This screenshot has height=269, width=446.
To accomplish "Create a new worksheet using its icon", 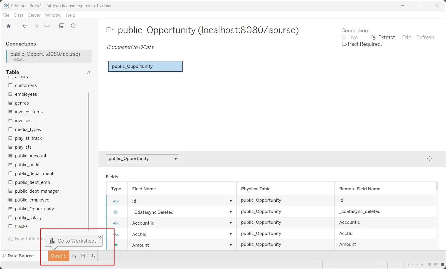I will [x=74, y=256].
